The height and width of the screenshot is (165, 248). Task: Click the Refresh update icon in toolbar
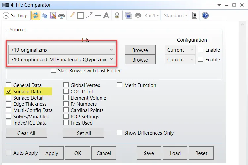[35, 16]
